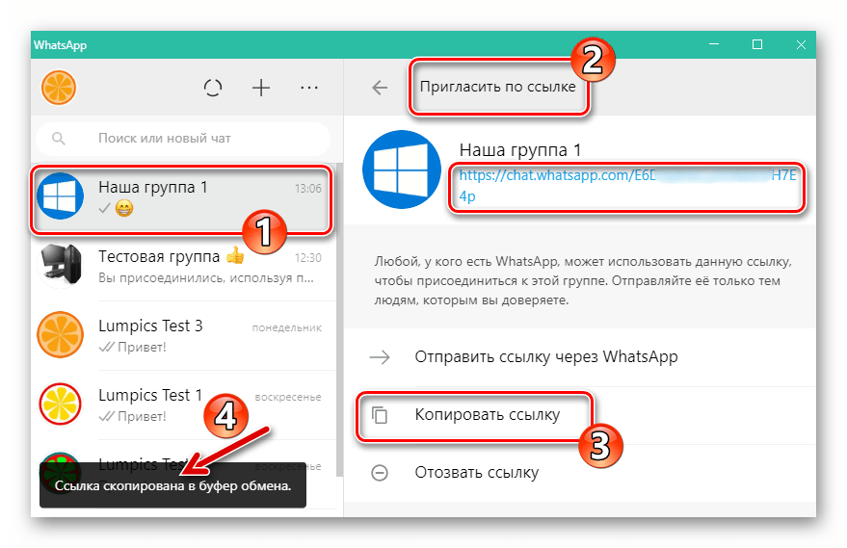Click the lemon avatar of Lumpics Test 1
This screenshot has width=847, height=548.
(x=60, y=404)
